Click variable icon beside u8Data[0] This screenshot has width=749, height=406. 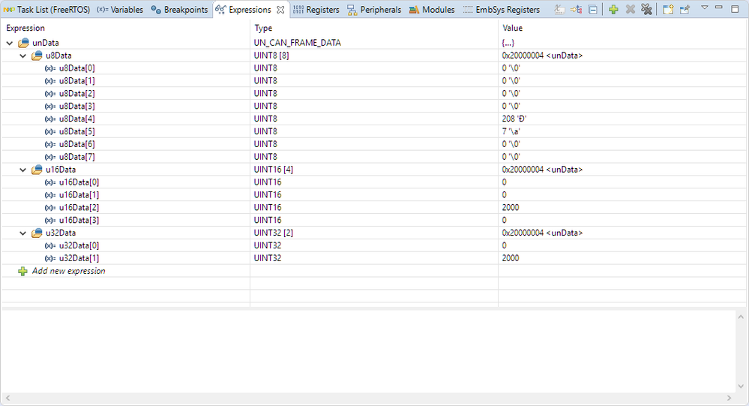point(50,68)
